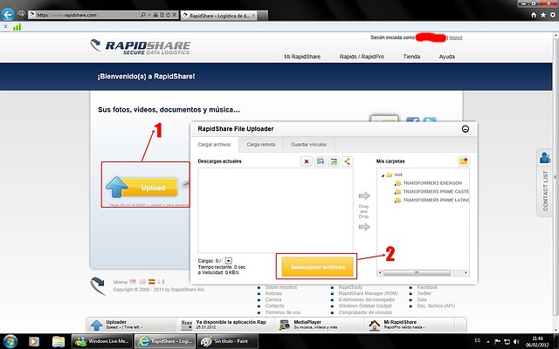Click the lower Drag and Drop arrow
The height and width of the screenshot is (349, 559).
(364, 227)
